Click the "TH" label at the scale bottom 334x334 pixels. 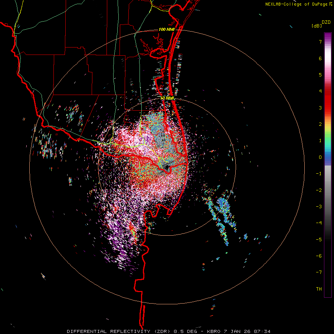[x=319, y=289]
